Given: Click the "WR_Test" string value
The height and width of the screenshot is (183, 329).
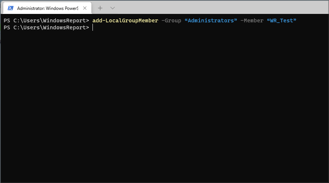Looking at the screenshot, I should click(281, 20).
